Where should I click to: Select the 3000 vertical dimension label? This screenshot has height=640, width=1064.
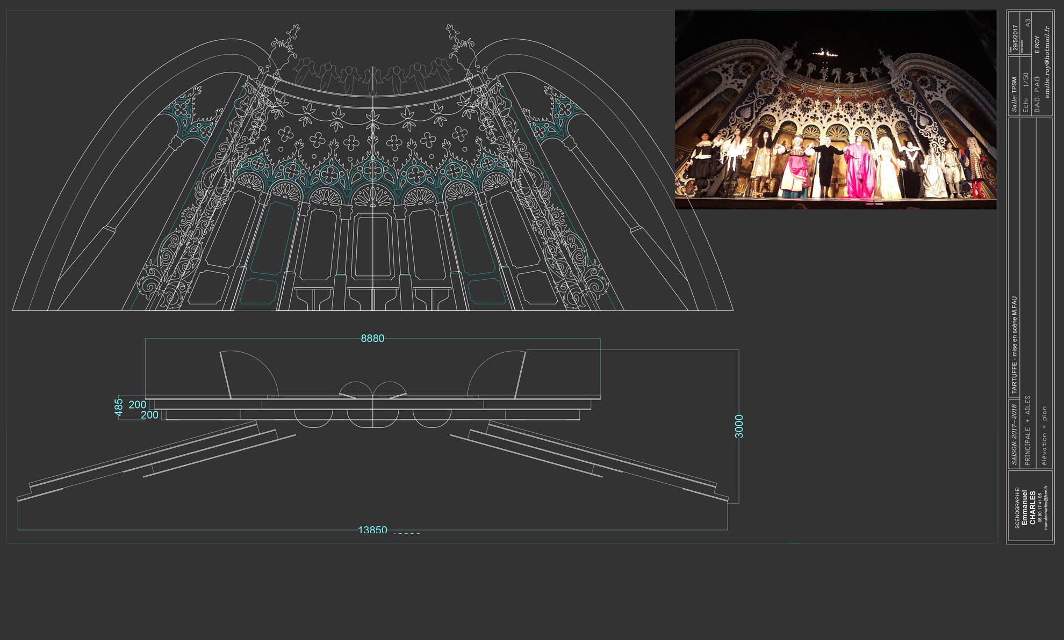[x=739, y=426]
